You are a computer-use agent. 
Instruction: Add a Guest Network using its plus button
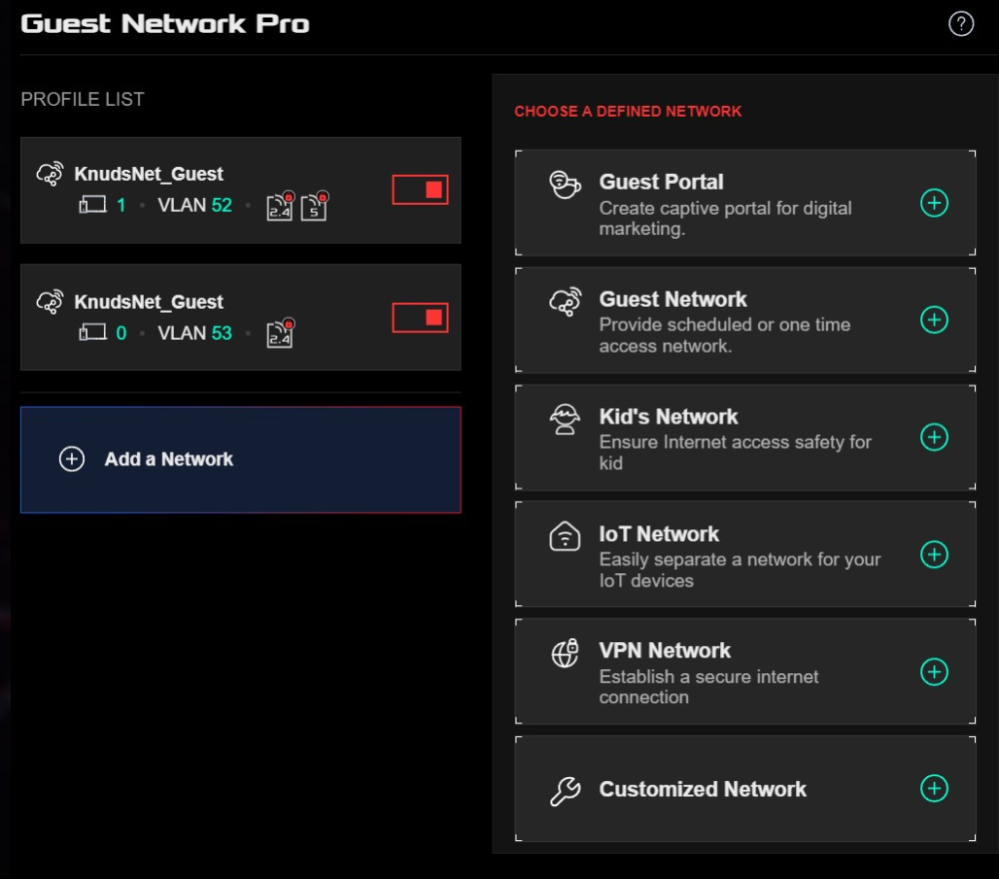click(934, 320)
